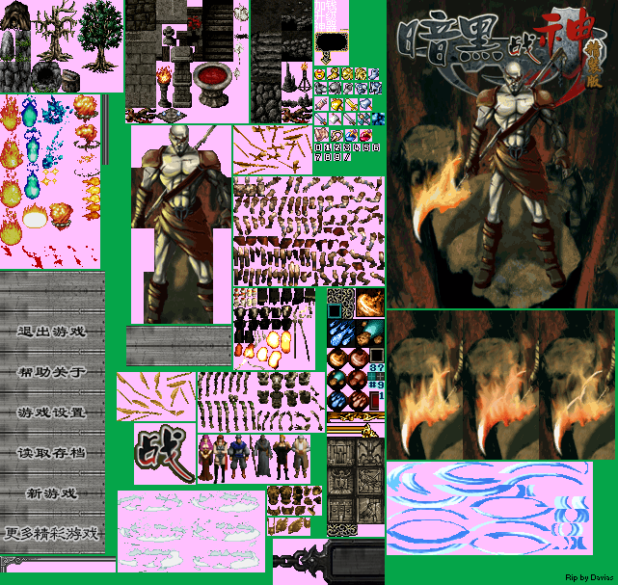This screenshot has width=618, height=585.
Task: Select the blue-armored knight character sprite
Action: coord(238,457)
